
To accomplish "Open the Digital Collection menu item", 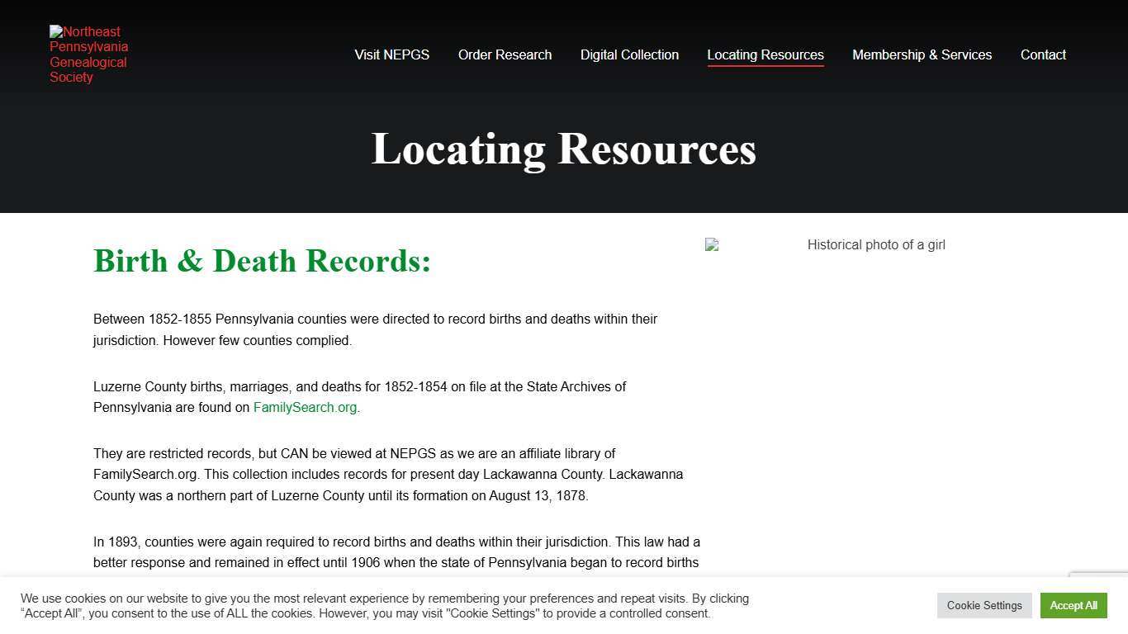I will (x=629, y=54).
